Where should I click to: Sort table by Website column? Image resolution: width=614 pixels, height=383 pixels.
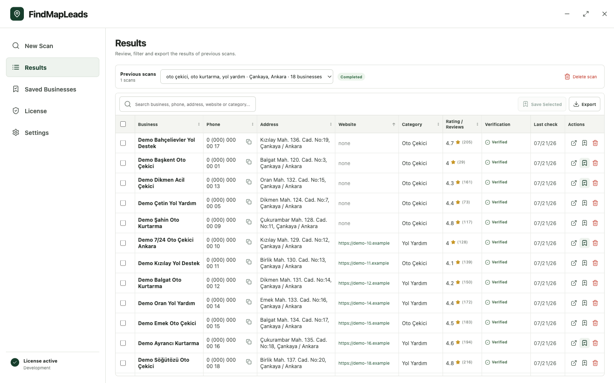[367, 124]
